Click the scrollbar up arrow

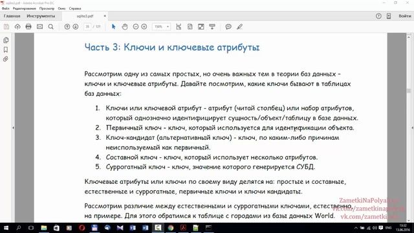tap(409, 37)
